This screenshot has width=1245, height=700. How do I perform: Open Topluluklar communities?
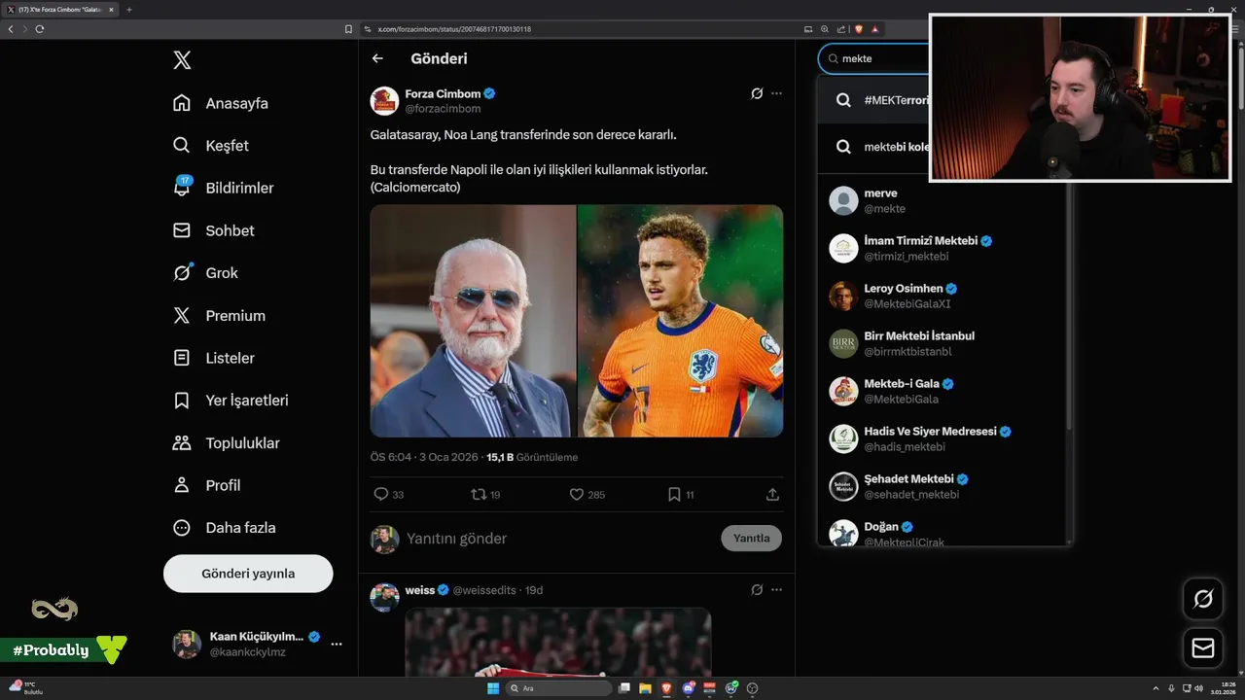point(227,443)
